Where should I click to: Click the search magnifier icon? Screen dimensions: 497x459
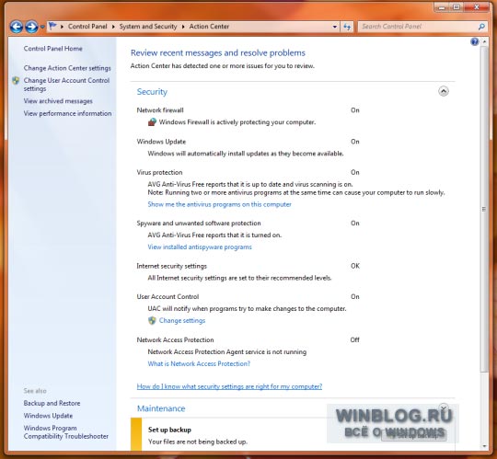[x=481, y=27]
